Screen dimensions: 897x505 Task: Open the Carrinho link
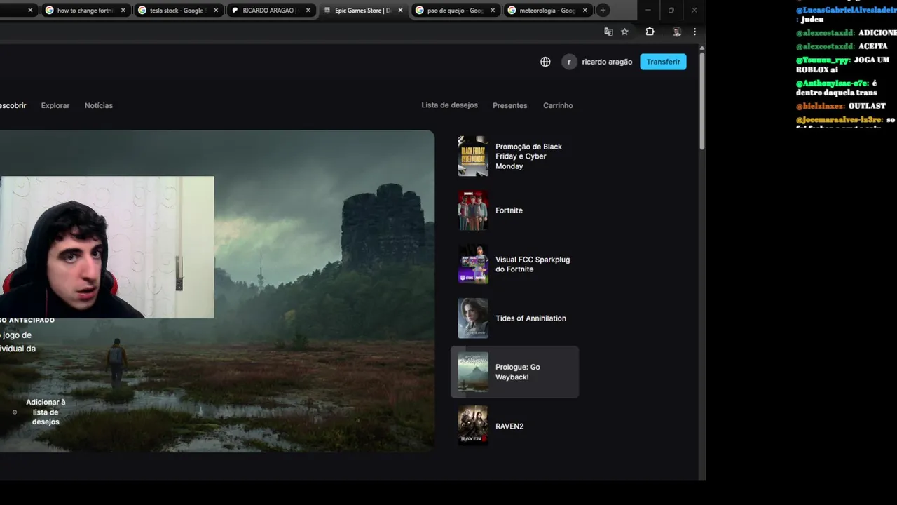558,105
